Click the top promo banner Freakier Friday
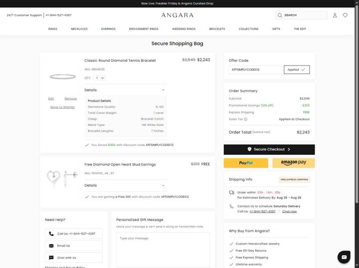Screen dimensions: 359x268 click(x=177, y=3)
